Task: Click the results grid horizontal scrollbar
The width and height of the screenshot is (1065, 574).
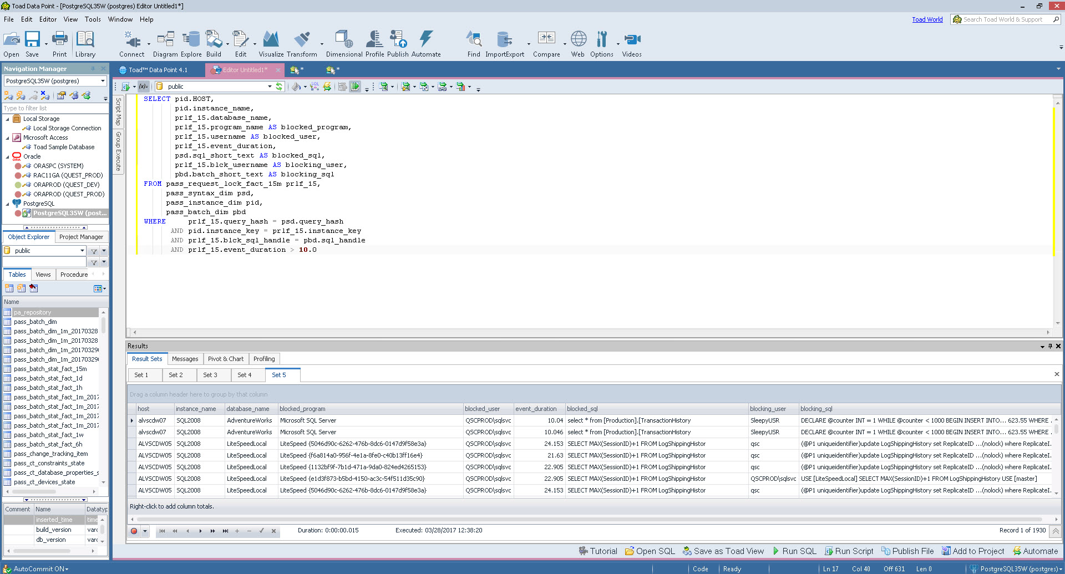Action: [x=594, y=520]
